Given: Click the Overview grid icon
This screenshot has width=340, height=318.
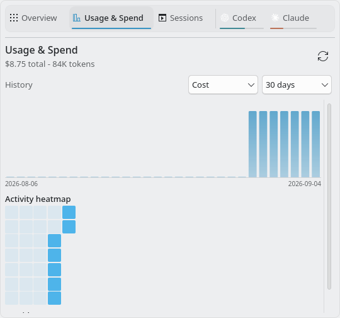Looking at the screenshot, I should [14, 18].
